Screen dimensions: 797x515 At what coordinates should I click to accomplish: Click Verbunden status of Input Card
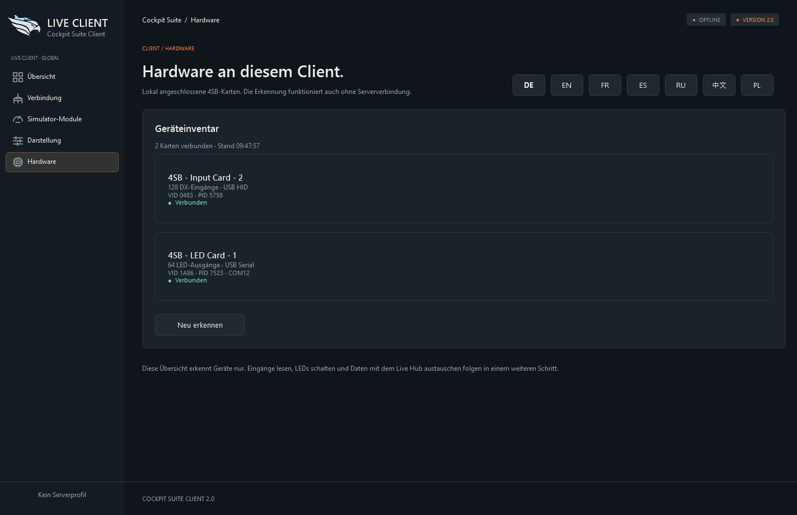click(x=187, y=203)
